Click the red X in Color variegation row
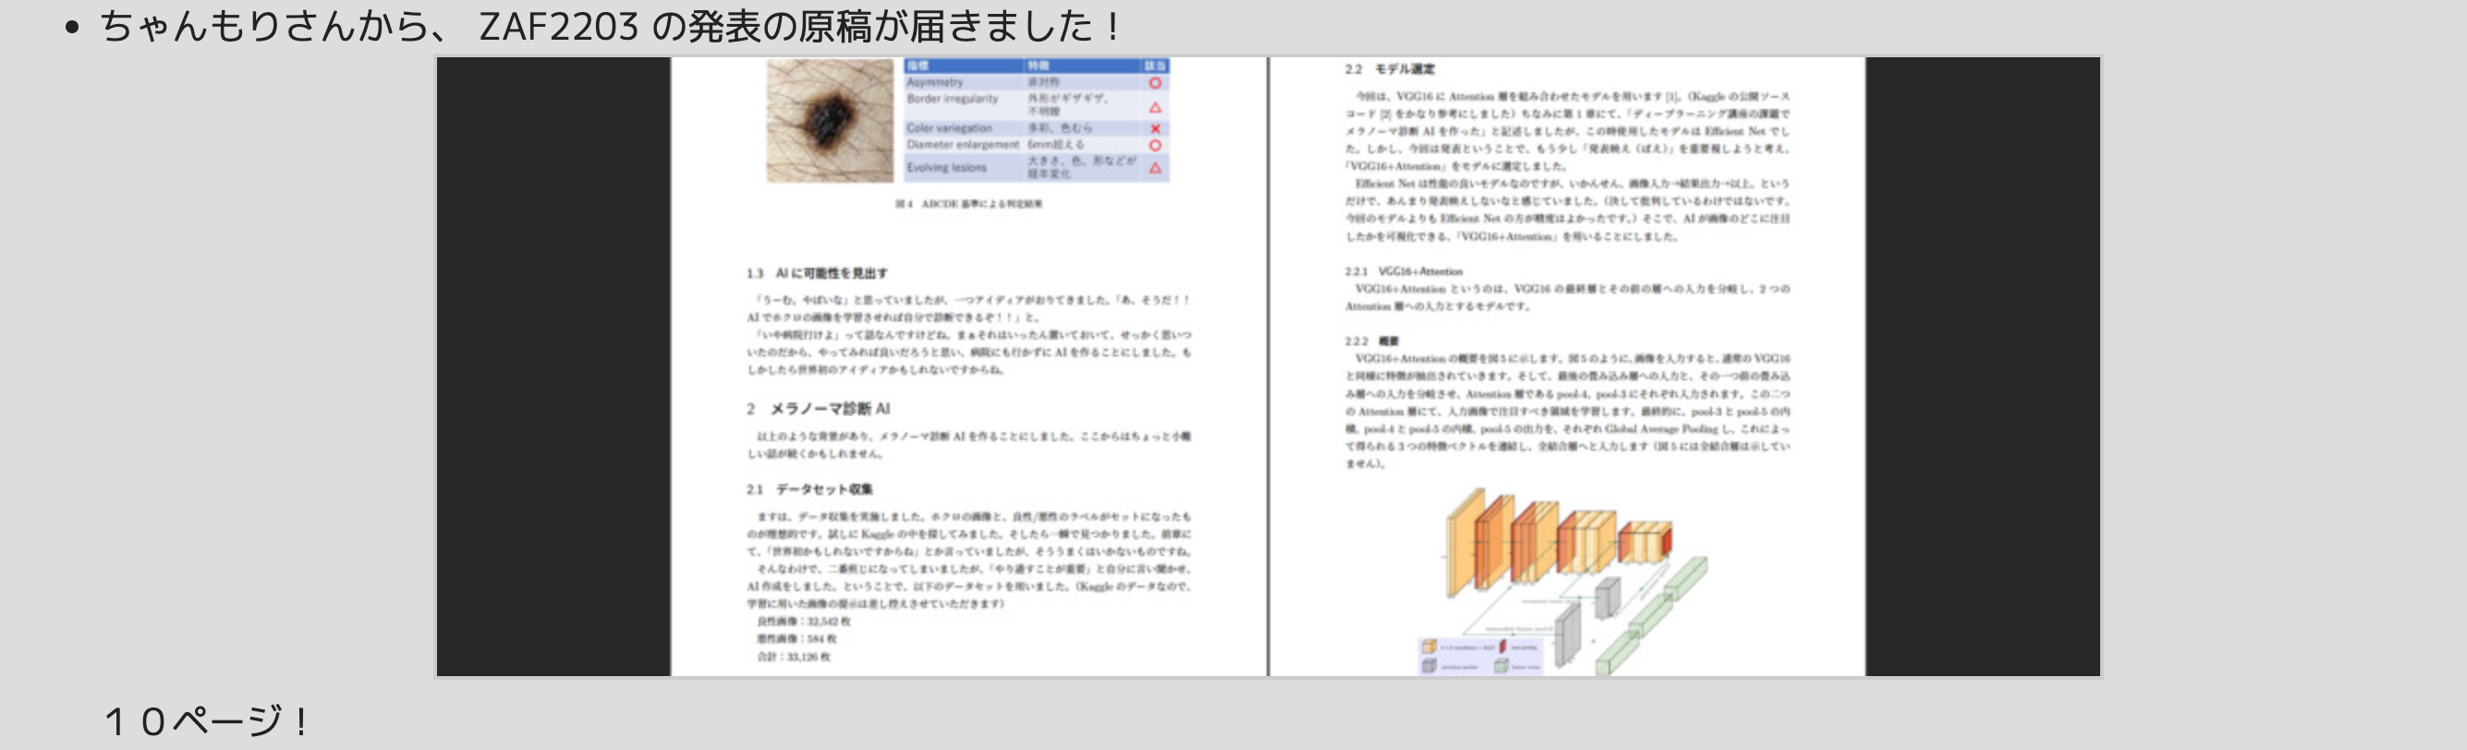 [x=1155, y=128]
